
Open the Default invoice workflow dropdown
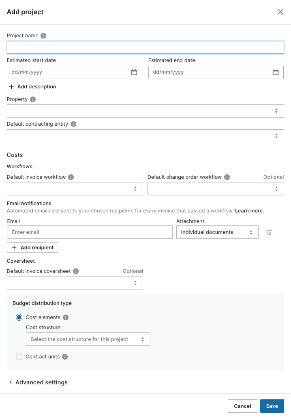click(75, 189)
